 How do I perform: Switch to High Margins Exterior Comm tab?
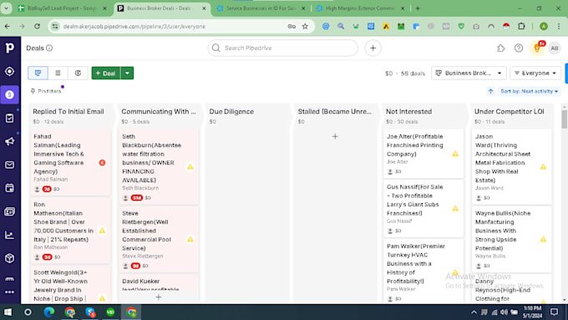[359, 8]
